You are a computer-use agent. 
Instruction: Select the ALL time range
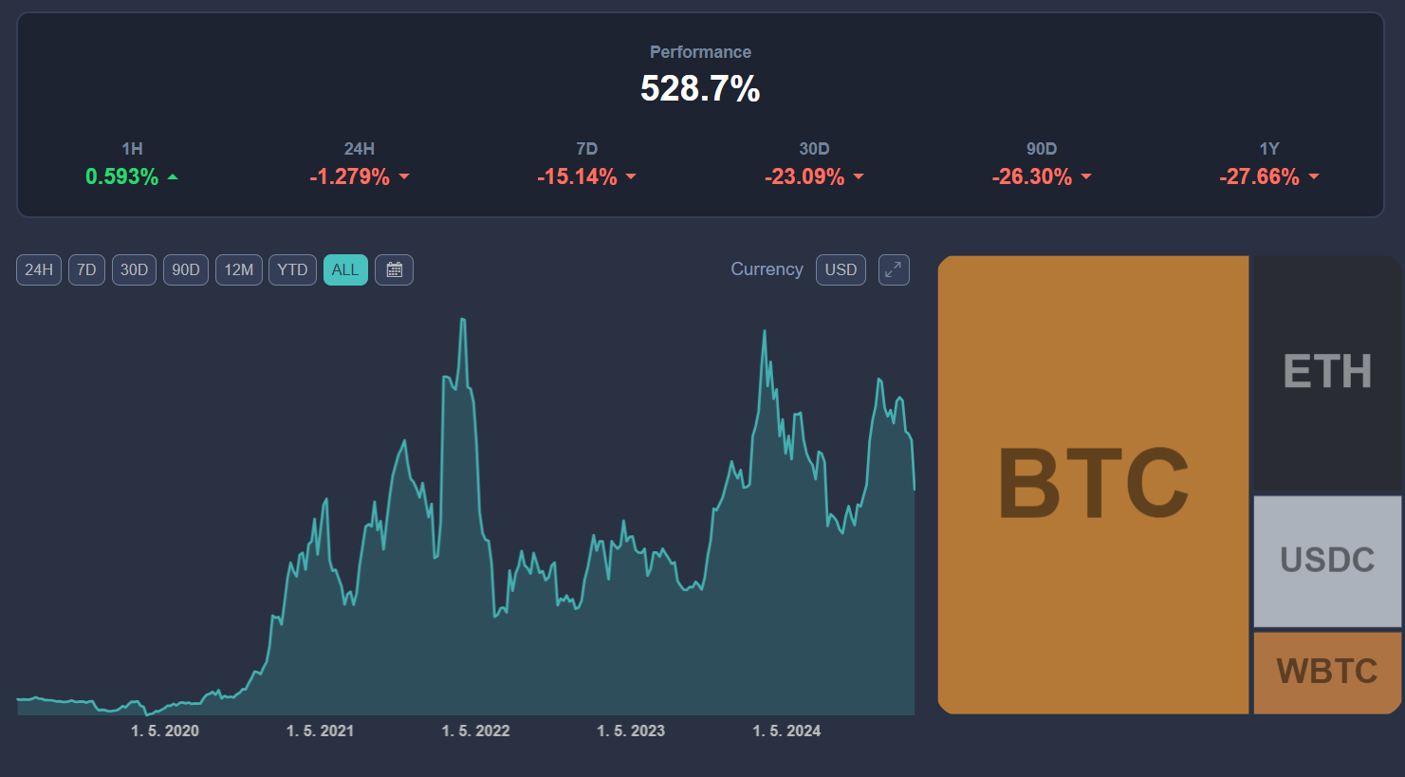(345, 270)
